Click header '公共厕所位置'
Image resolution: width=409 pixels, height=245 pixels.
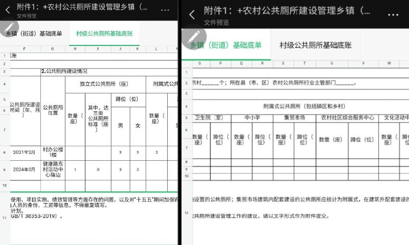(53, 110)
